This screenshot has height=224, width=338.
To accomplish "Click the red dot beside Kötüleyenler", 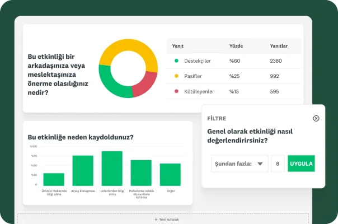I will coord(177,91).
